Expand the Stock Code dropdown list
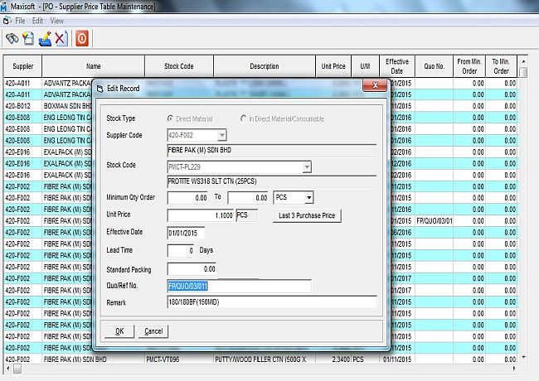Image resolution: width=539 pixels, height=381 pixels. coord(306,166)
